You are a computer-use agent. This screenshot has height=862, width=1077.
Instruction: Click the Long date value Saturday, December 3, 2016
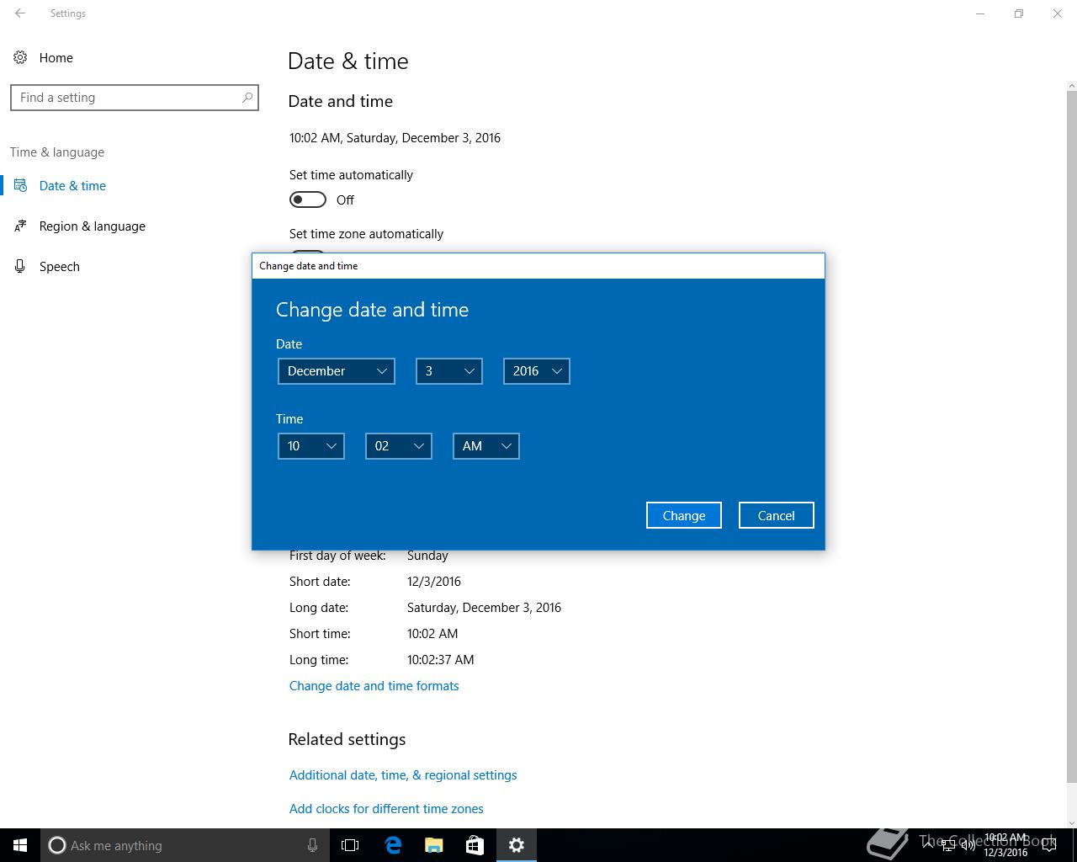point(485,607)
